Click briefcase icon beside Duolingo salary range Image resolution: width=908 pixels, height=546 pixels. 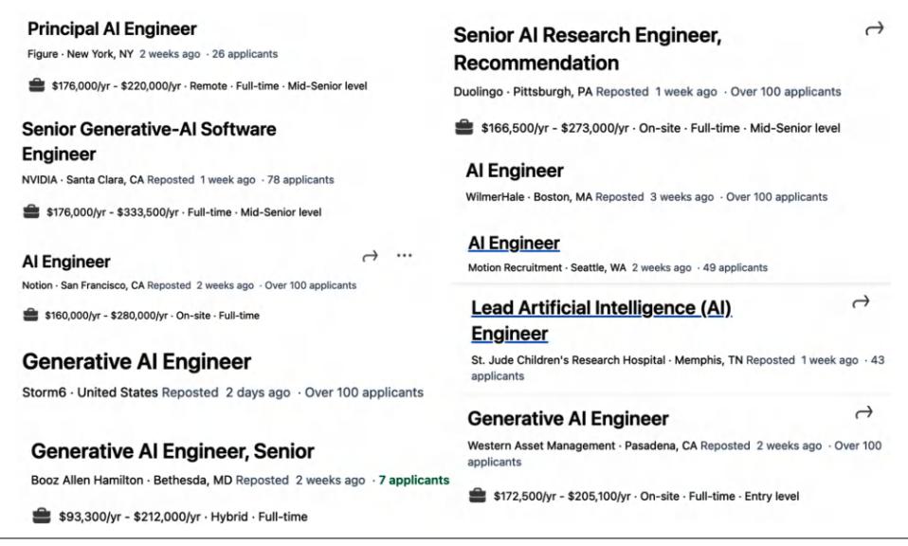pyautogui.click(x=463, y=128)
